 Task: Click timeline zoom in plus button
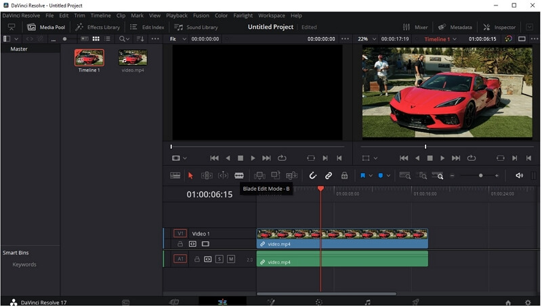(x=497, y=176)
